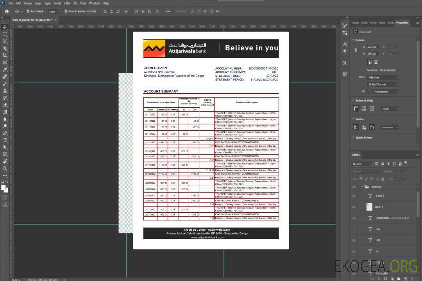The height and width of the screenshot is (281, 422).
Task: Select the Eraser tool
Action: [x=5, y=105]
